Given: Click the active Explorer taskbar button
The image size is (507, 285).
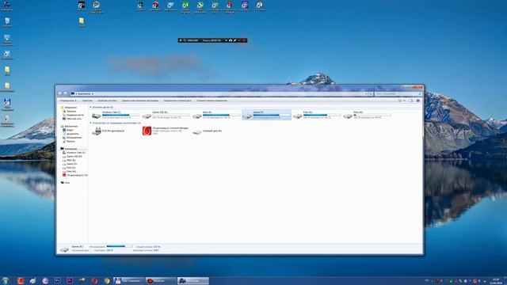Looking at the screenshot, I should pos(193,281).
